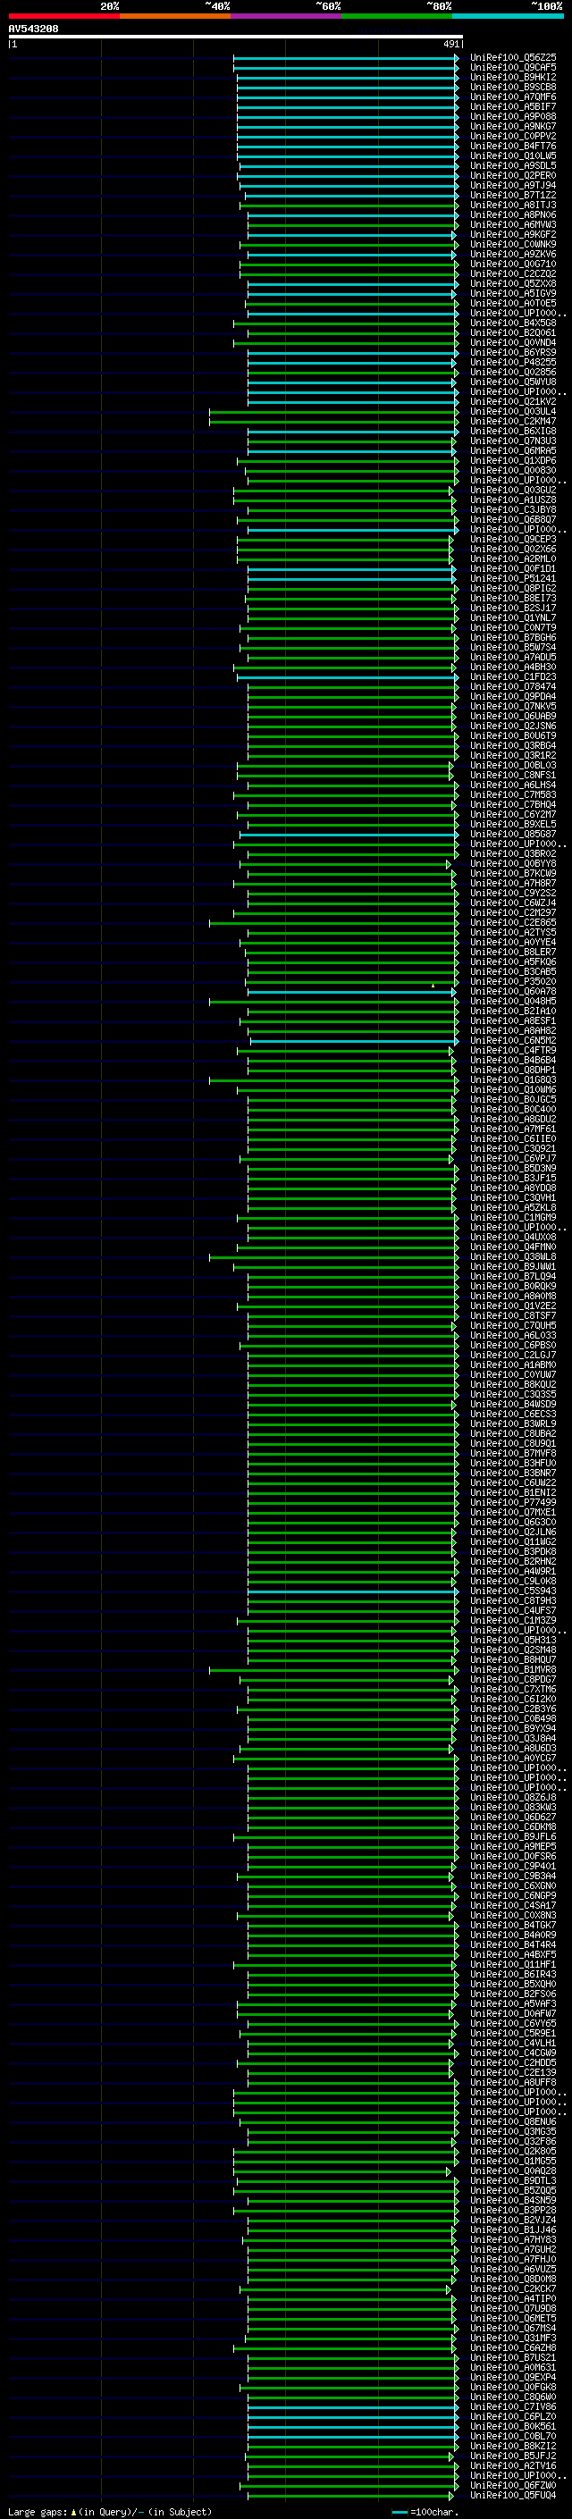Click the white AV543208 query sequence bar
The width and height of the screenshot is (572, 2519).
point(236,38)
